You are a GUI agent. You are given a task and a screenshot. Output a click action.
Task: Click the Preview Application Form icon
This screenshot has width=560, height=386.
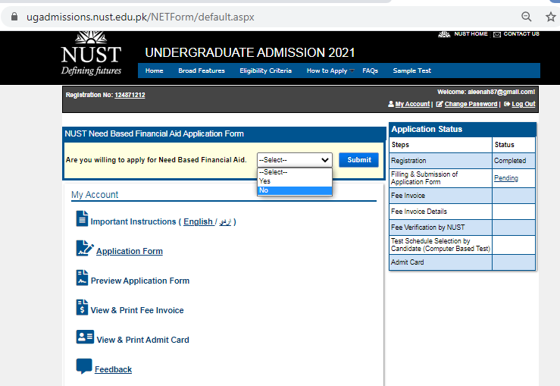tap(82, 278)
